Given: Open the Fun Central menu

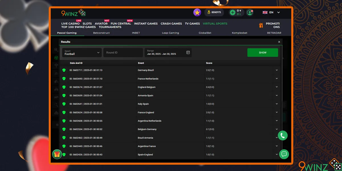Looking at the screenshot, I should tap(121, 24).
